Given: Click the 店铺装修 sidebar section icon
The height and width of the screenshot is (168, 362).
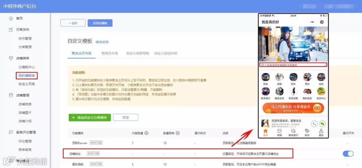Looking at the screenshot, I should coord(11,58).
